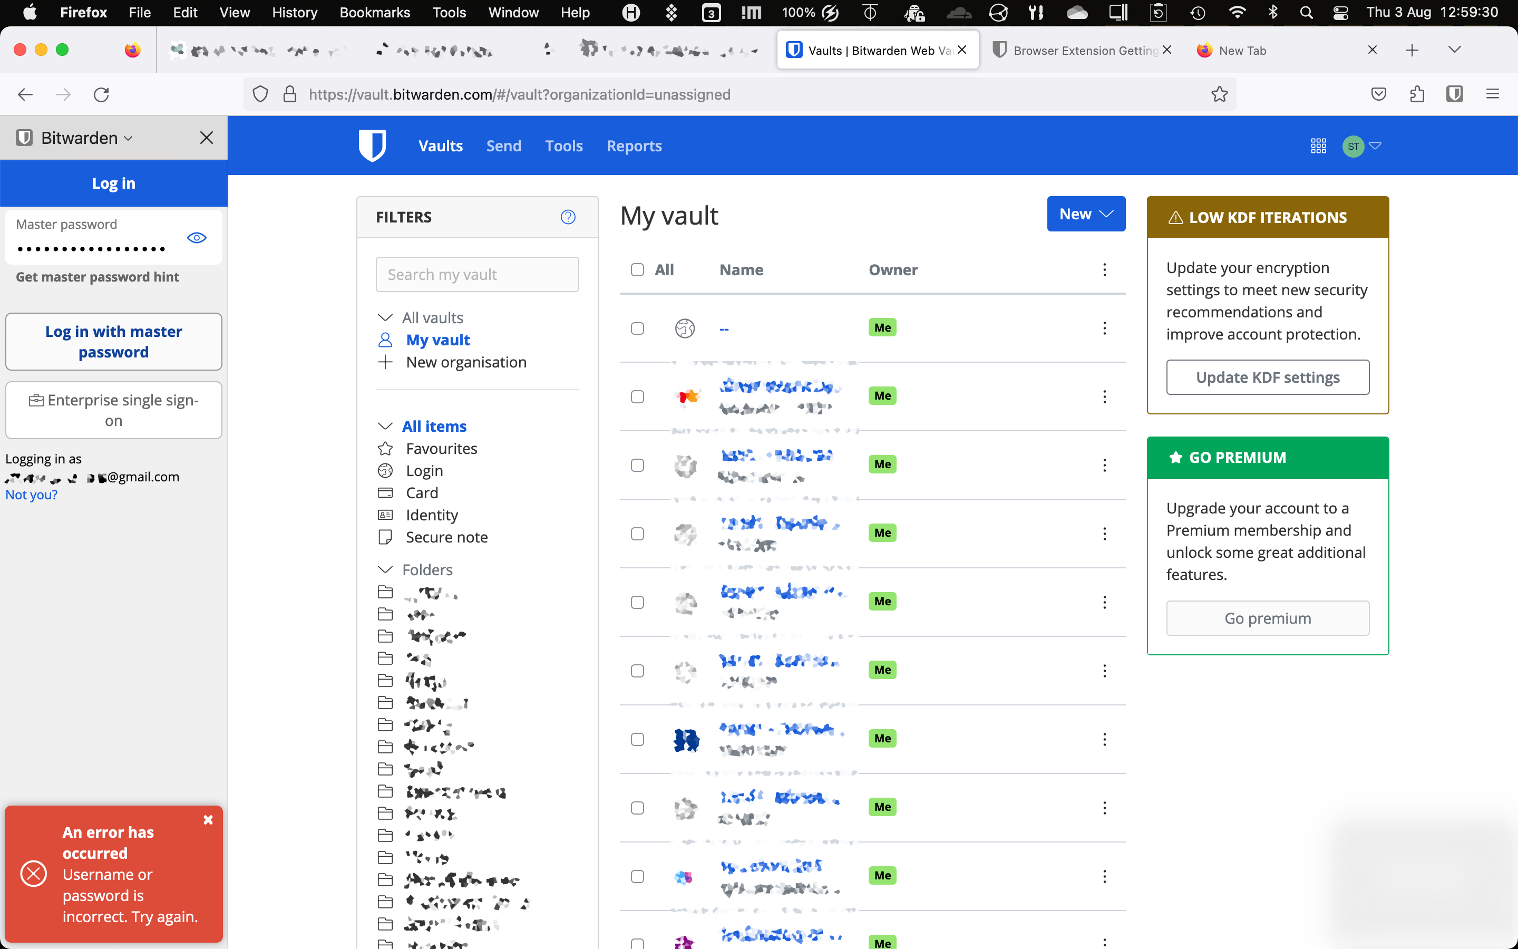
Task: Select the Card item type filter
Action: pos(422,493)
